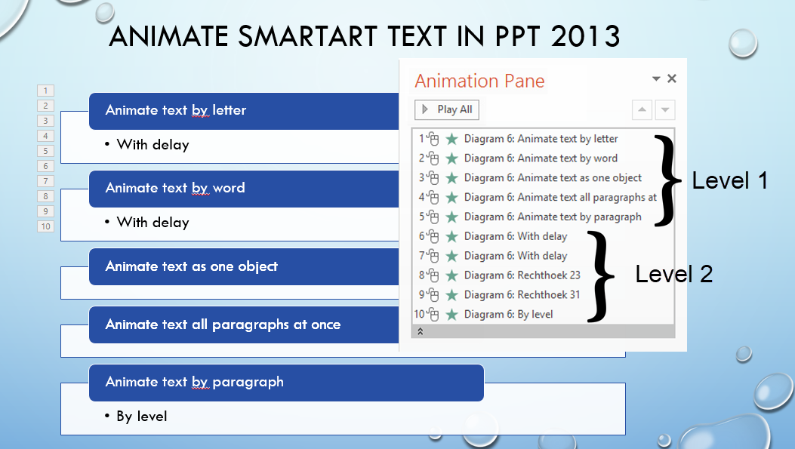Select the "Animate text by paragraph" shape

tap(287, 383)
